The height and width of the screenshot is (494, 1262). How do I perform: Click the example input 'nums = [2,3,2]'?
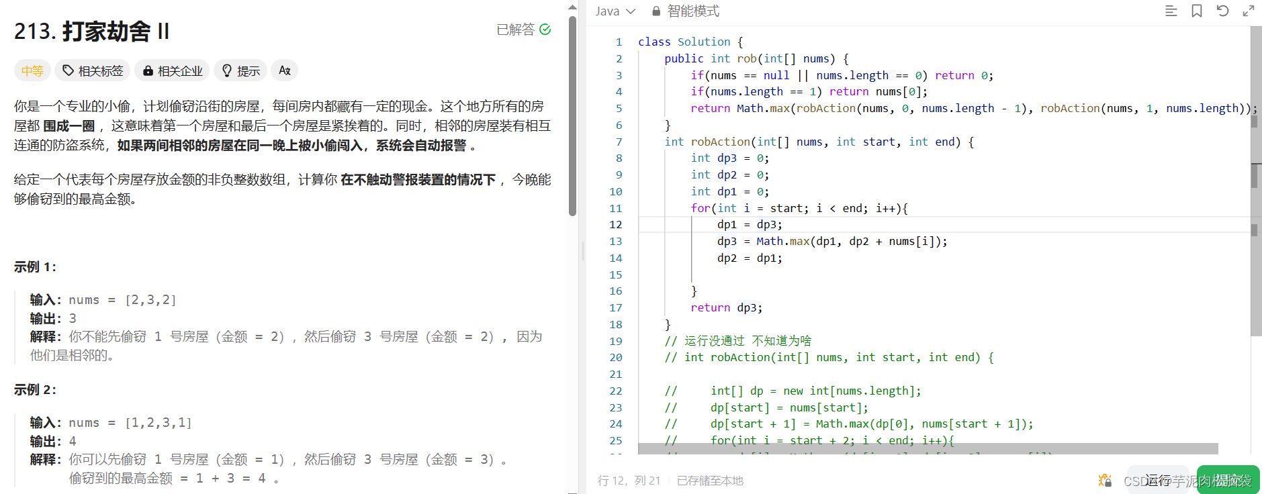click(x=123, y=300)
